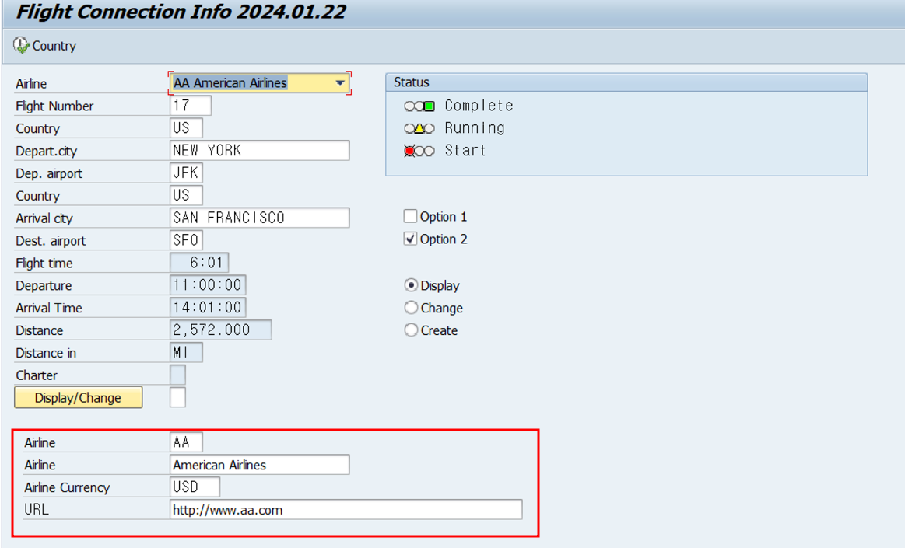This screenshot has height=548, width=905.
Task: Click the Flight time field 6:01
Action: 199,263
